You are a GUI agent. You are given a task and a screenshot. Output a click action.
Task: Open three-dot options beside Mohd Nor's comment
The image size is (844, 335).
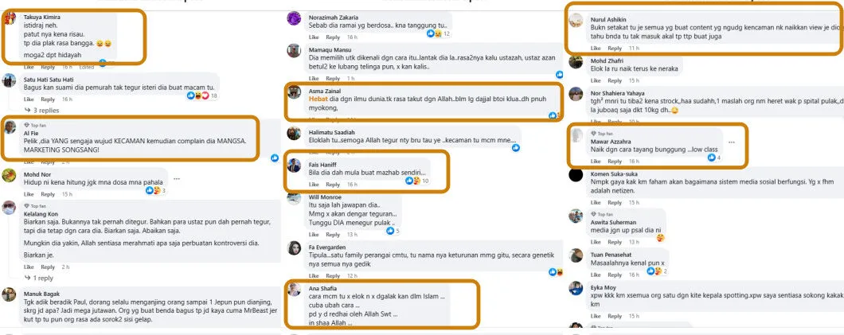(x=177, y=178)
